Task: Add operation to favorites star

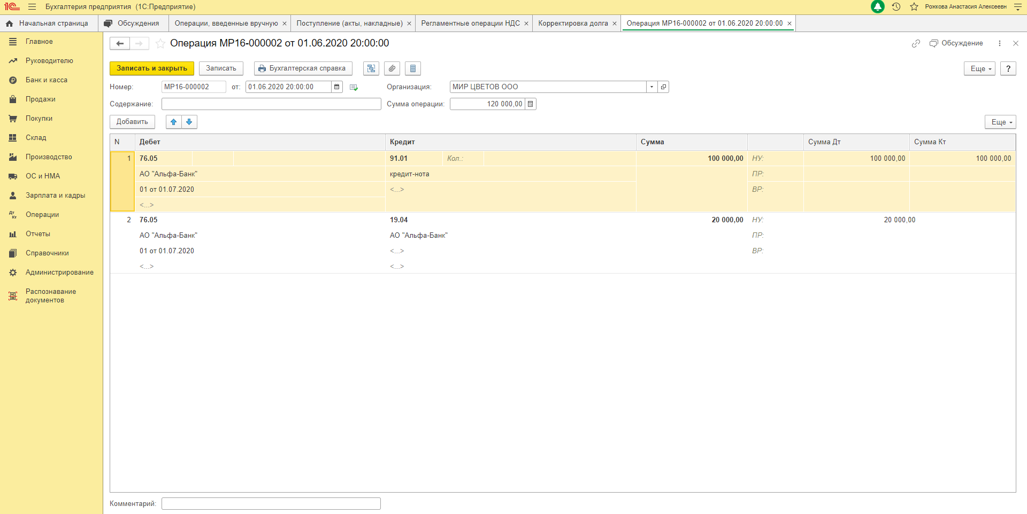Action: click(x=160, y=43)
